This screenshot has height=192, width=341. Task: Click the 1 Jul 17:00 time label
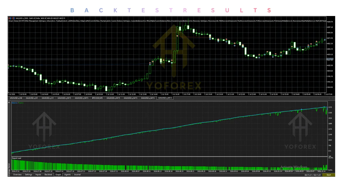click(186, 94)
